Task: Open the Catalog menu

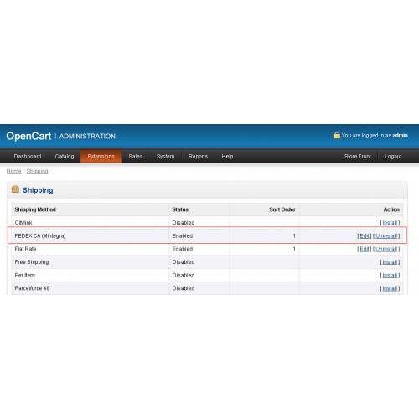Action: pyautogui.click(x=65, y=157)
